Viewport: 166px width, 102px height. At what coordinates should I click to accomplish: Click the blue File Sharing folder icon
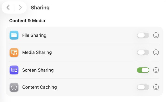pos(14,35)
